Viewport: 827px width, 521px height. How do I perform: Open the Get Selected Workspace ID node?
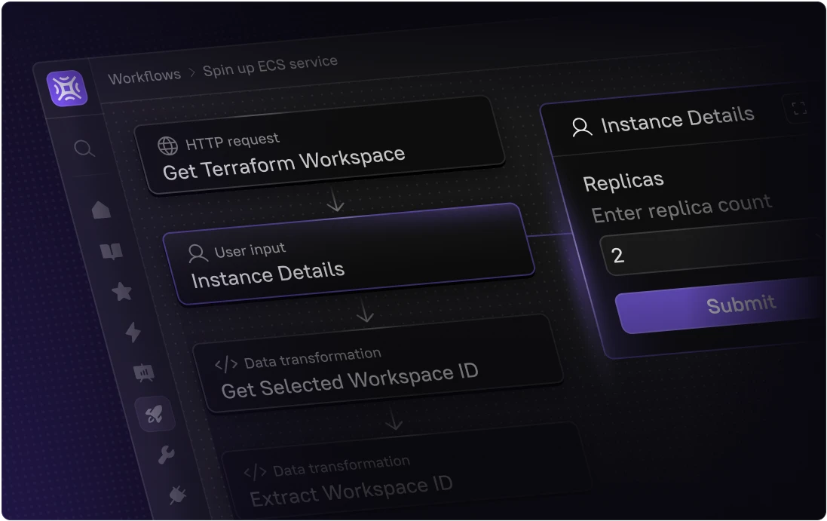pos(377,365)
